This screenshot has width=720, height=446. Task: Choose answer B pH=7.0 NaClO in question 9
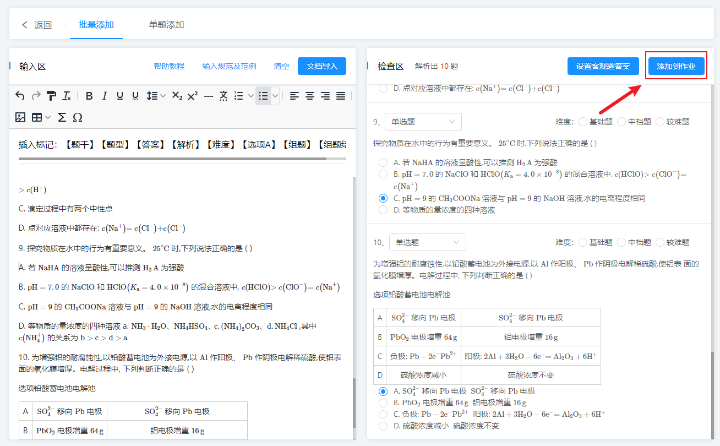click(383, 174)
